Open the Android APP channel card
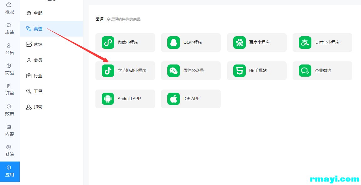The image size is (361, 185). click(125, 99)
